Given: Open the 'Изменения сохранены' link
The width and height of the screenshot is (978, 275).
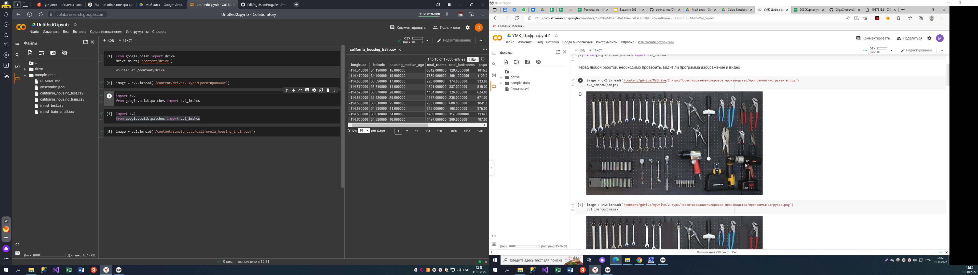Looking at the screenshot, I should click(x=655, y=42).
